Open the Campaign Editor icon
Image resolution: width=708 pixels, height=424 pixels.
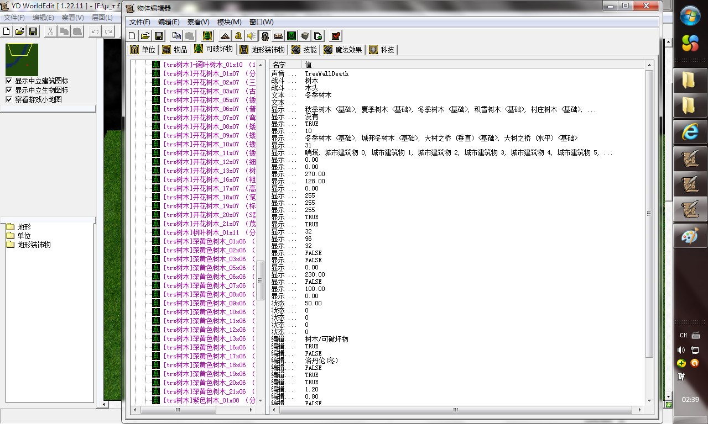click(x=278, y=36)
